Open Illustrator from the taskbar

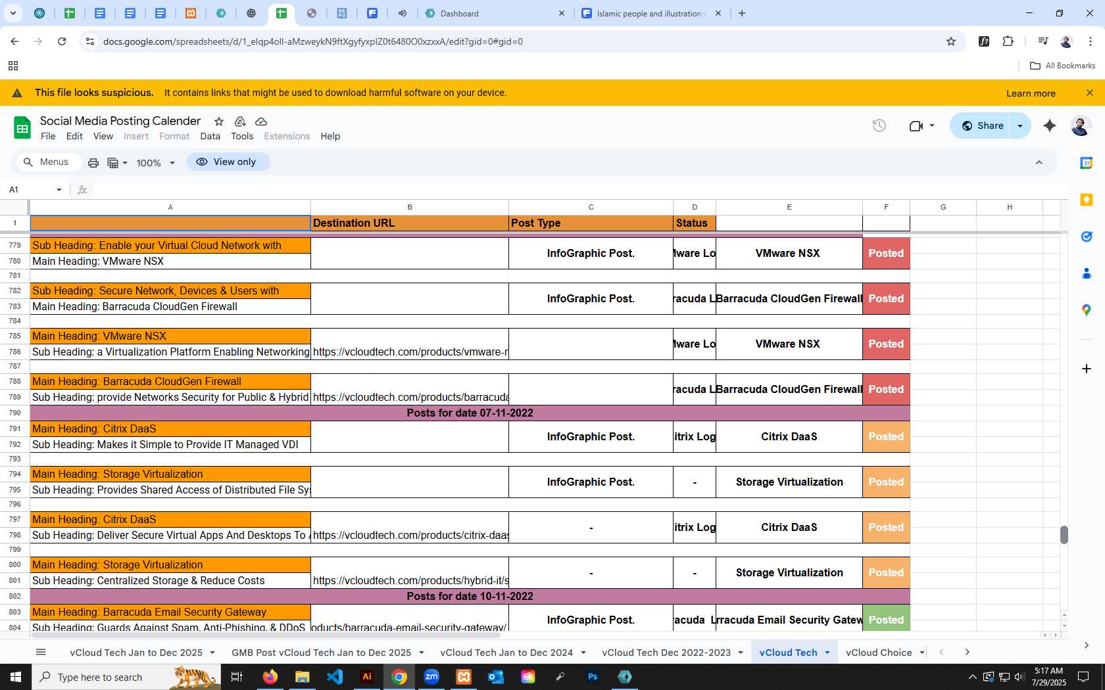[367, 677]
